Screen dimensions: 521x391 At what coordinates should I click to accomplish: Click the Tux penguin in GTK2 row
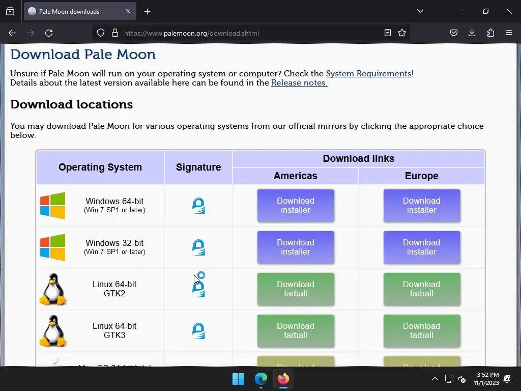point(53,289)
